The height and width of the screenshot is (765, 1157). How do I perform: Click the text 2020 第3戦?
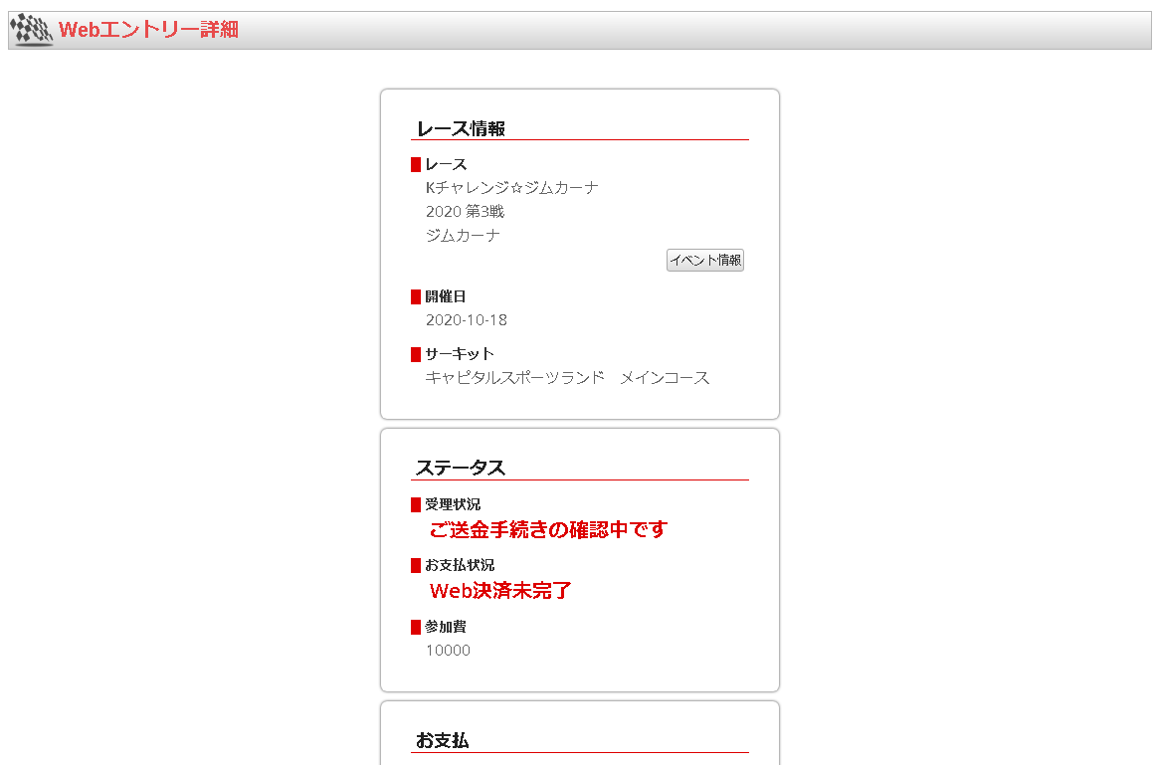coord(465,212)
